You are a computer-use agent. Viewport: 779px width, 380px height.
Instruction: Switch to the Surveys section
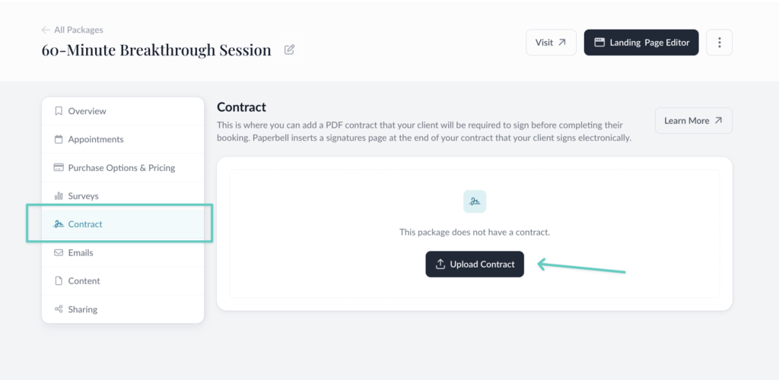click(83, 196)
